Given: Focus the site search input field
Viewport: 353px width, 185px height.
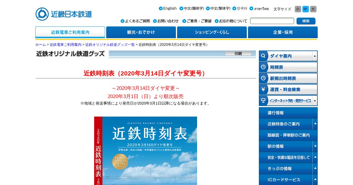Looking at the screenshot, I should coord(272,21).
